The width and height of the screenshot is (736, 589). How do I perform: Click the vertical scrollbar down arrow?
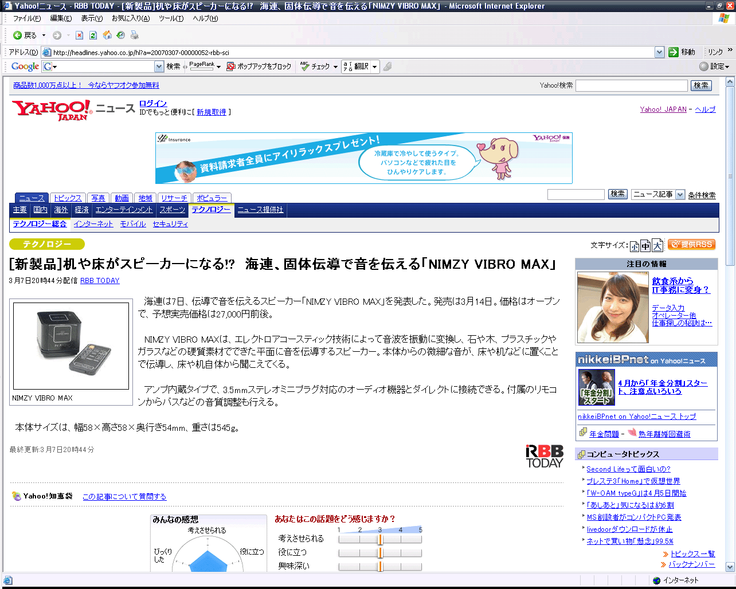[730, 567]
